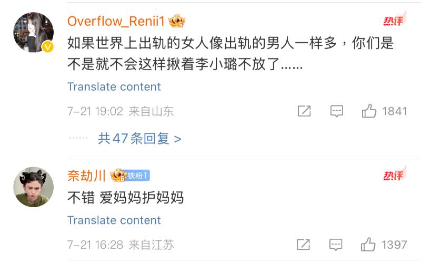The height and width of the screenshot is (262, 421).
Task: Click the 铁粉1 fan badge
Action: (x=138, y=176)
